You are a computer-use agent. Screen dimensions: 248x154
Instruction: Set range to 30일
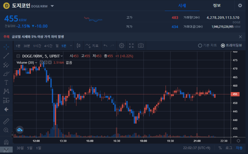pos(20,148)
